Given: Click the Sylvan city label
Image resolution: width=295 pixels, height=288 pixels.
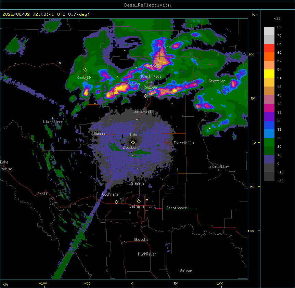Looking at the screenshot, I should click(x=133, y=84).
